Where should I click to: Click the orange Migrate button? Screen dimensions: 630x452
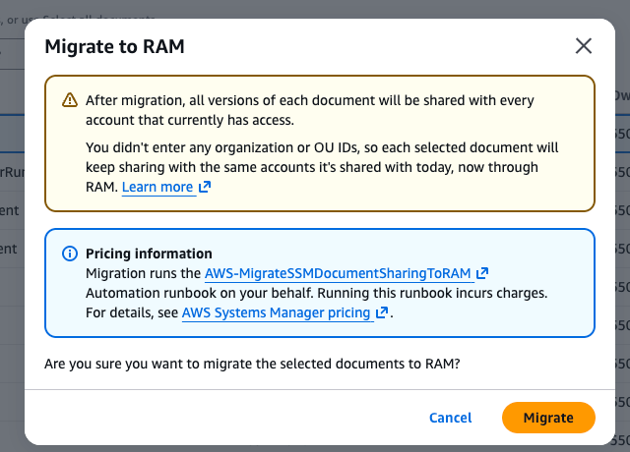(x=548, y=418)
